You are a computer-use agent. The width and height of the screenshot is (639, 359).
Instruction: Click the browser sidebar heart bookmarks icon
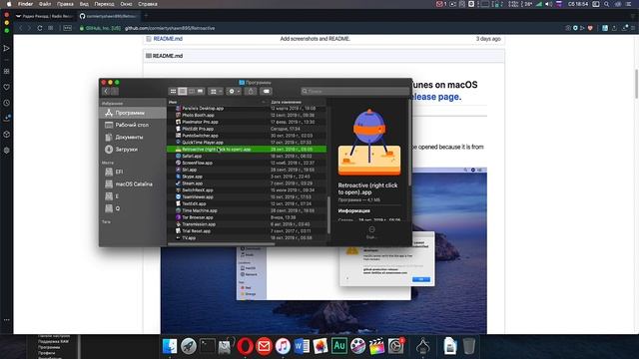(x=7, y=87)
